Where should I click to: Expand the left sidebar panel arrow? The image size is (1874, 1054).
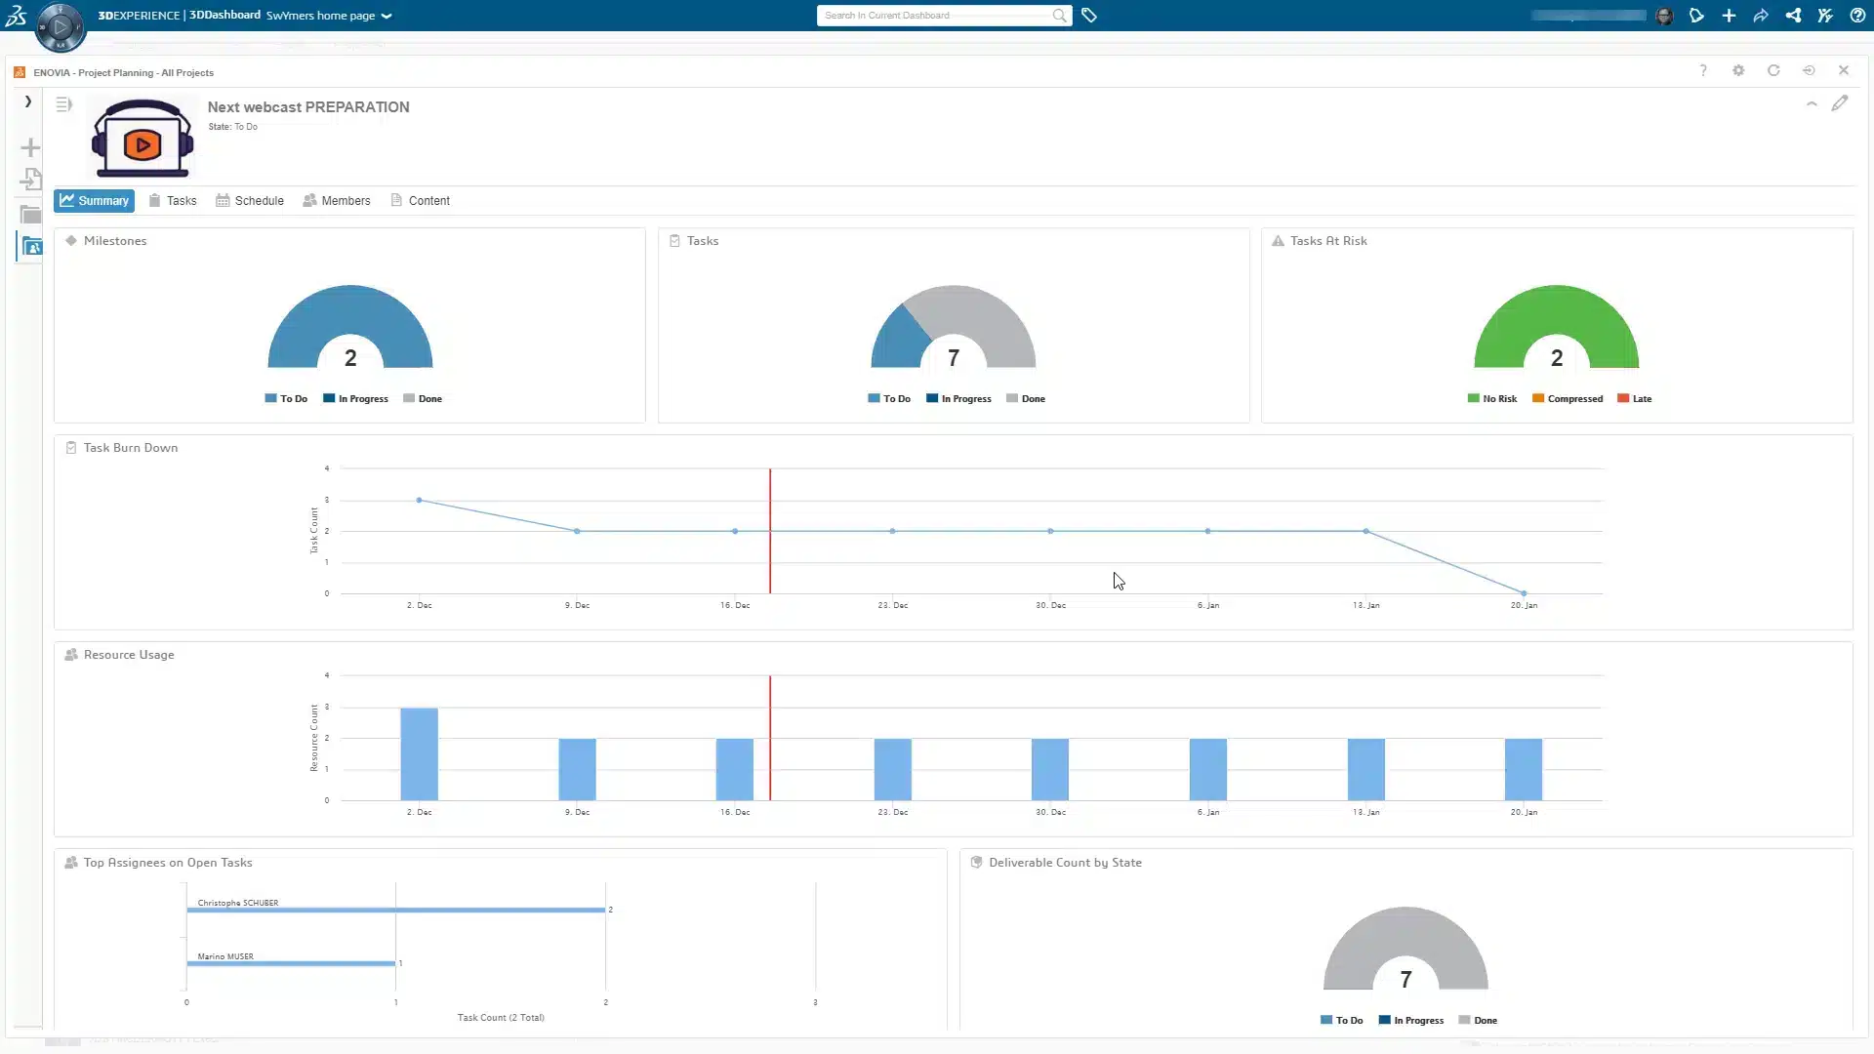pos(27,101)
